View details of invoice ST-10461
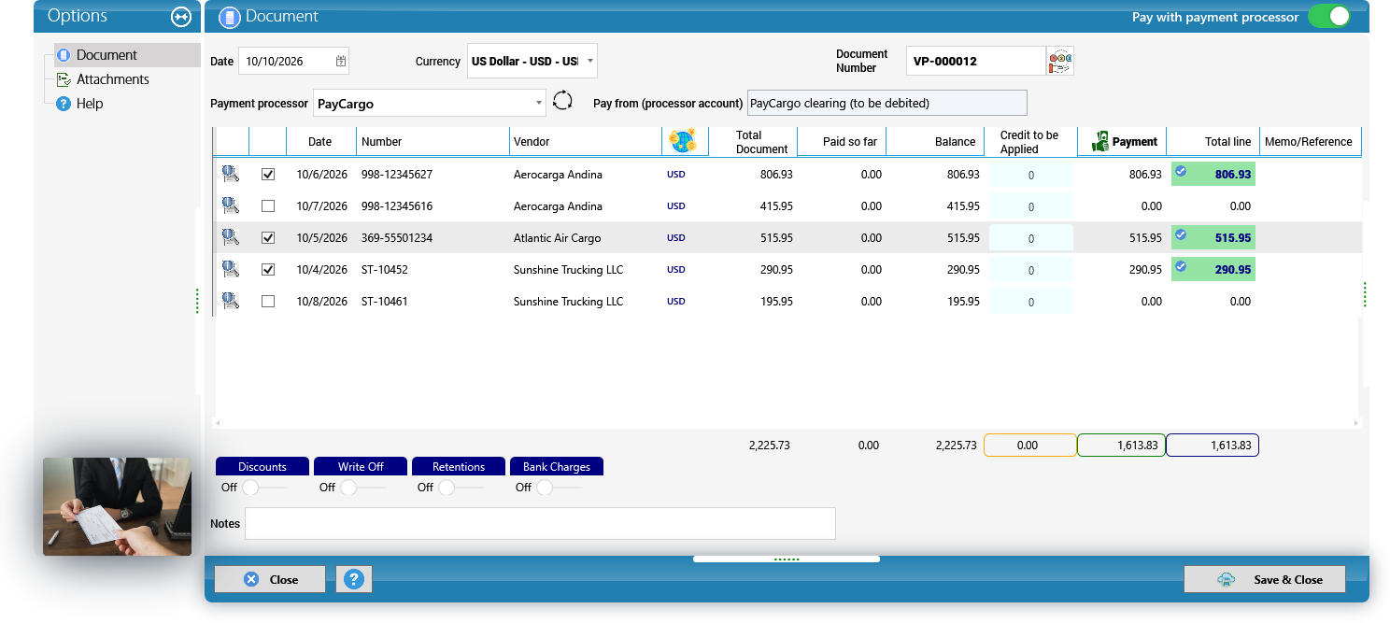The height and width of the screenshot is (623, 1390). point(231,301)
